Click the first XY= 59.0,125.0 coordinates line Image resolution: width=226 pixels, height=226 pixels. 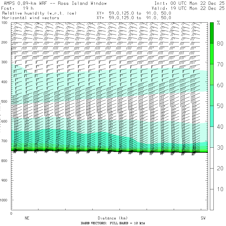(x=134, y=13)
